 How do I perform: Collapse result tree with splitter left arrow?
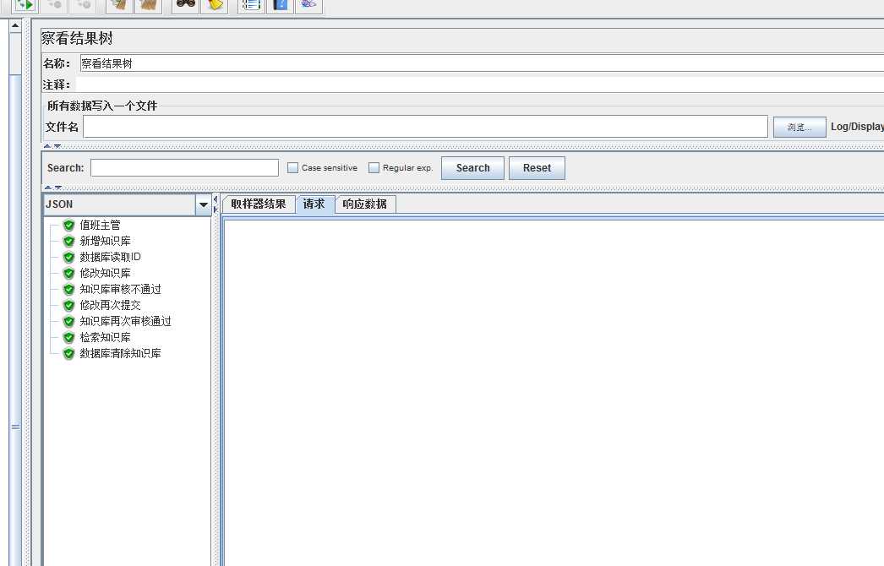pyautogui.click(x=216, y=199)
